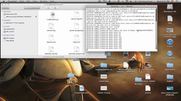
Task: Switch Finder to icon view
Action: click(x=26, y=8)
